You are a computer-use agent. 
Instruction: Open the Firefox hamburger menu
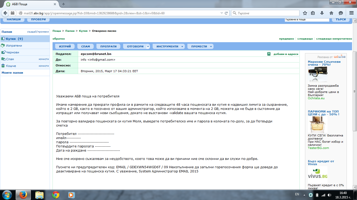(352, 13)
